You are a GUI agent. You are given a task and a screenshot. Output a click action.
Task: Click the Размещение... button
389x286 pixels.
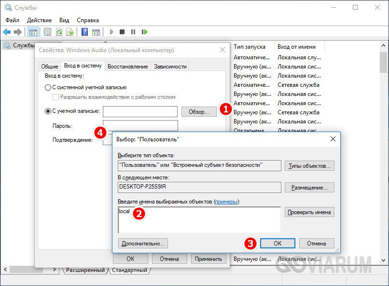[x=309, y=188]
